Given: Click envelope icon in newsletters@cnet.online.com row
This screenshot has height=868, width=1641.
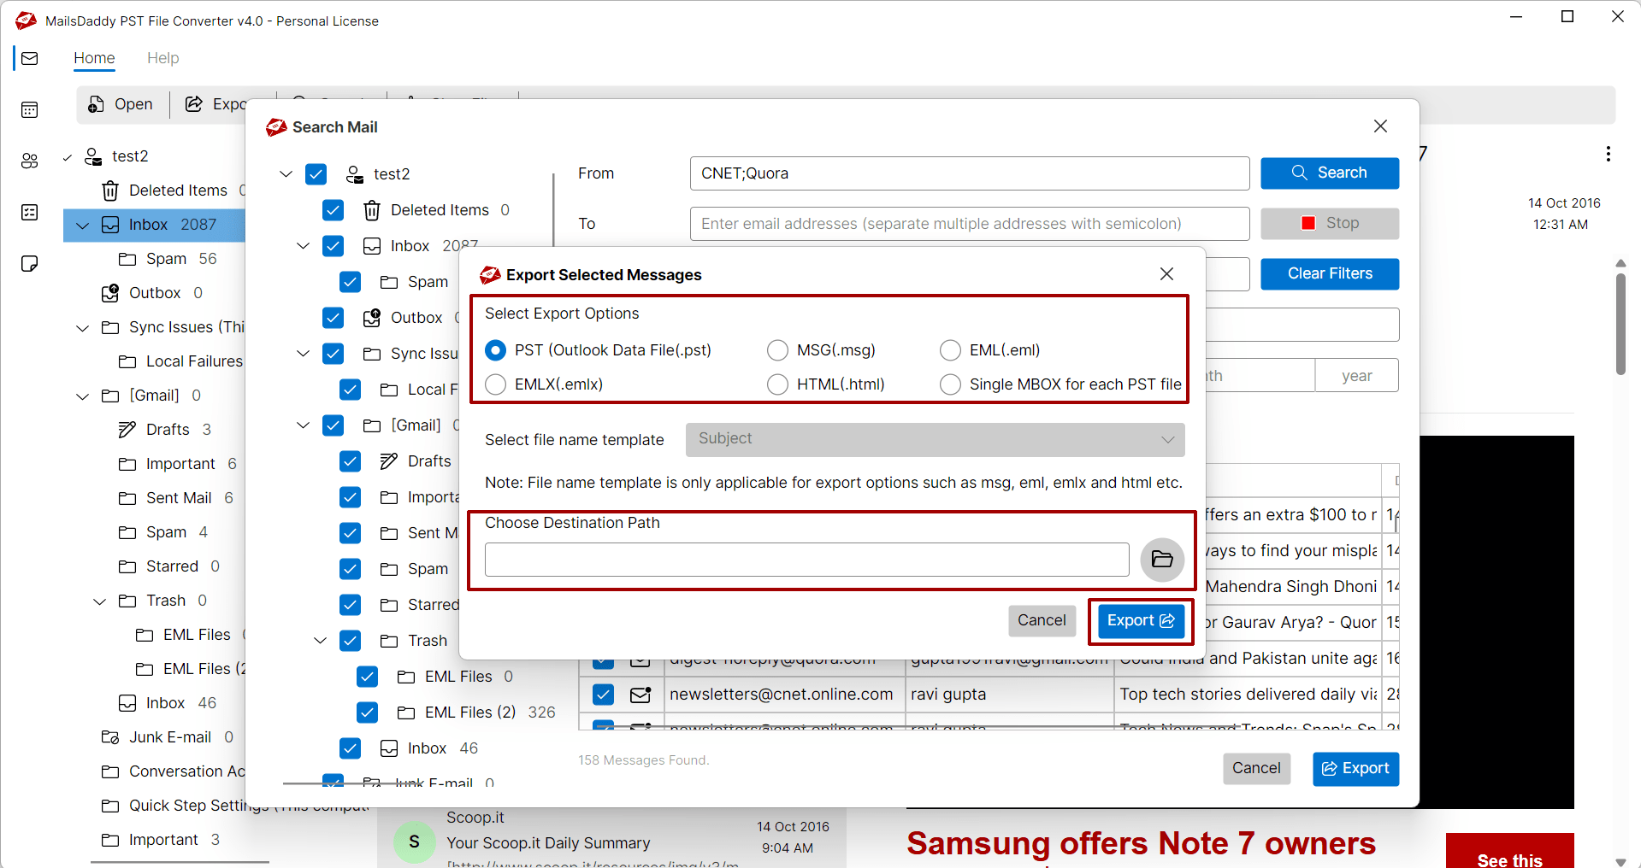Looking at the screenshot, I should [x=640, y=695].
